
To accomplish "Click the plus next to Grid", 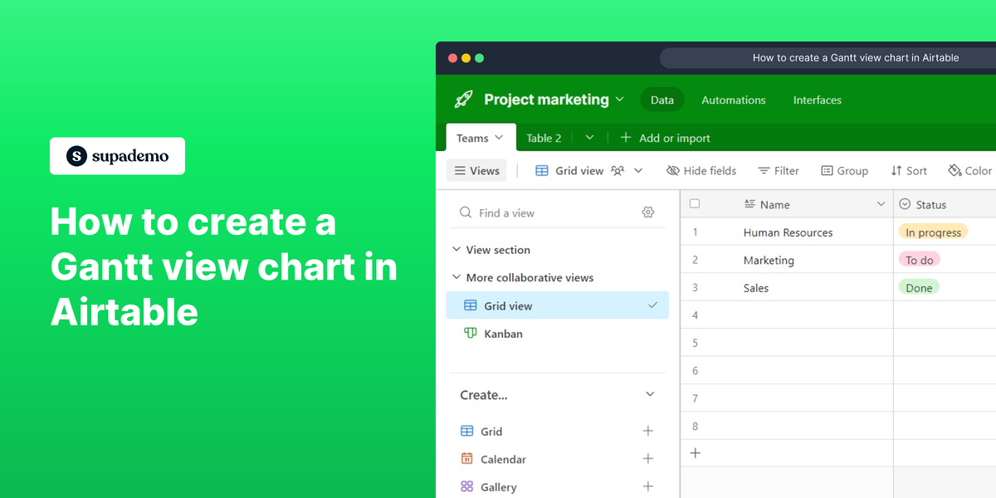I will (648, 431).
